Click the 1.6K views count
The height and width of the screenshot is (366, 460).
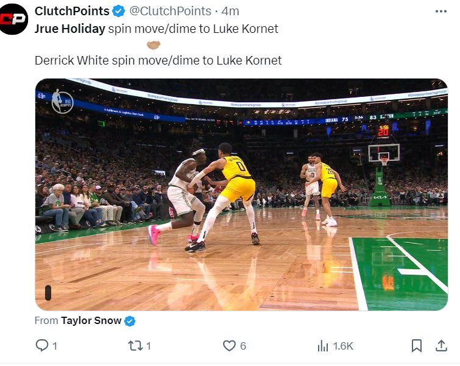[x=343, y=346]
